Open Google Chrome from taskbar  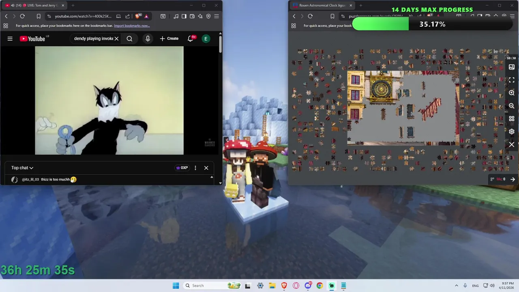click(x=320, y=286)
